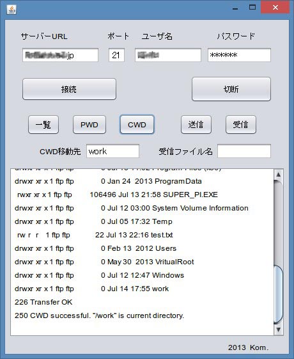Image resolution: width=294 pixels, height=359 pixels.
Task: Click the 受信 receive button
Action: tap(241, 125)
